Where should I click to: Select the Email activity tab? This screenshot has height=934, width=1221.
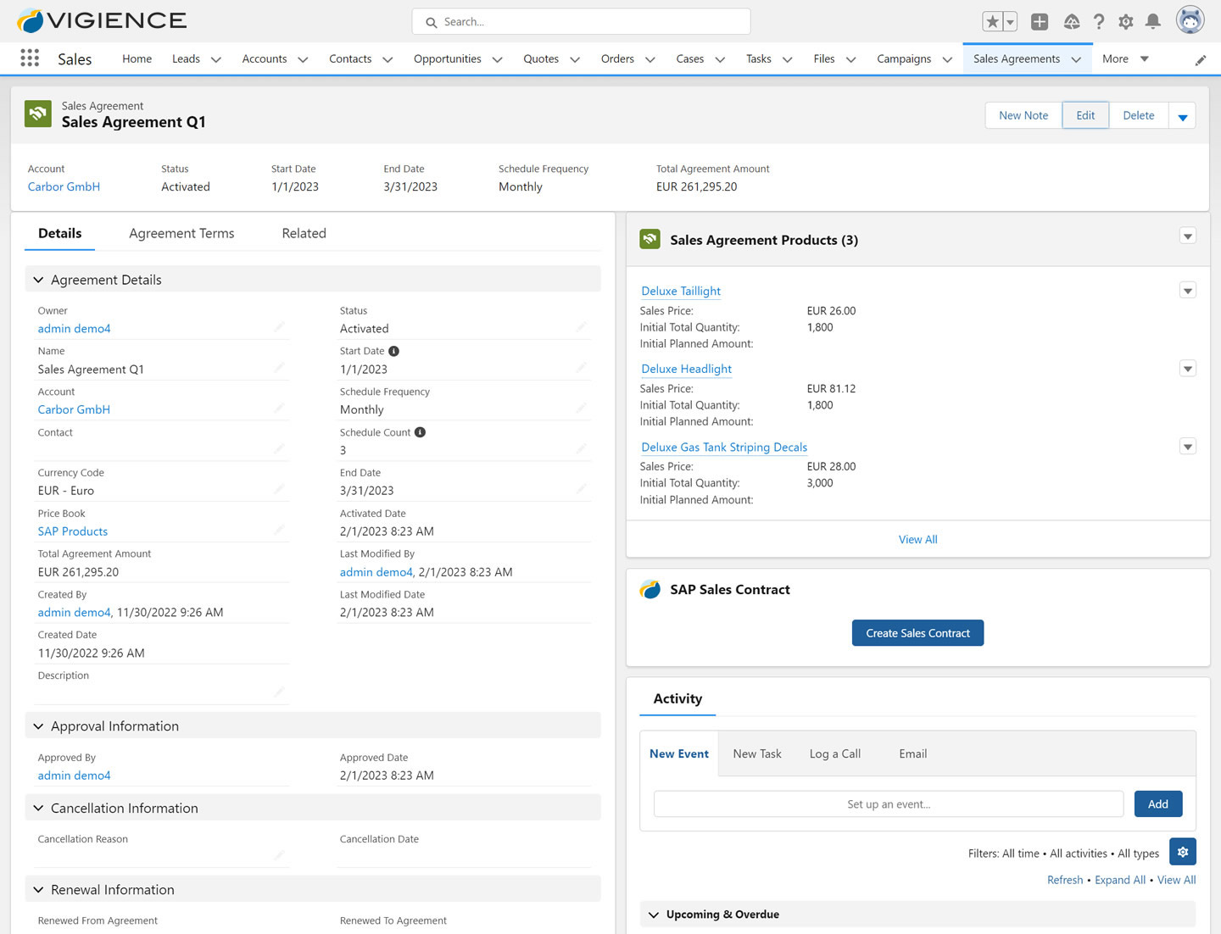click(x=913, y=753)
